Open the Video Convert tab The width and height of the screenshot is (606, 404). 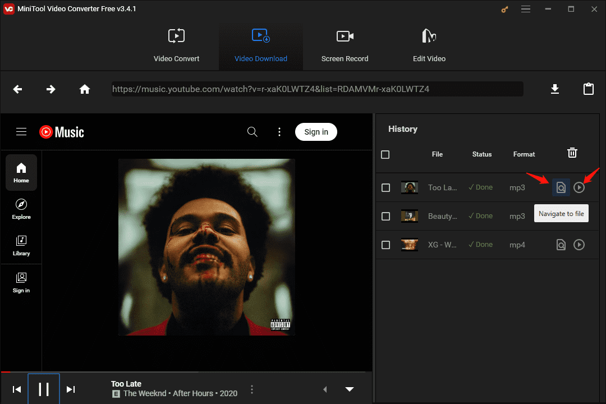(x=176, y=47)
